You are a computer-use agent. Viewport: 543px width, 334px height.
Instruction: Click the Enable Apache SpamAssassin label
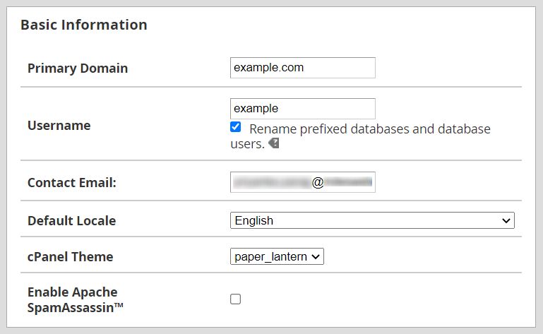click(72, 299)
